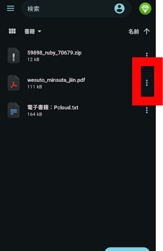Viewport: 163px width, 251px height.
Task: Expand the 書籍 folder dropdown
Action: (33, 32)
